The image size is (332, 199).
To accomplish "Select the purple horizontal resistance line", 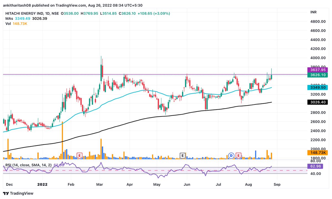I will [x=155, y=74].
